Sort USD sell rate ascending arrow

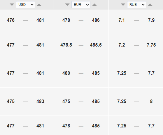tap(39, 5)
